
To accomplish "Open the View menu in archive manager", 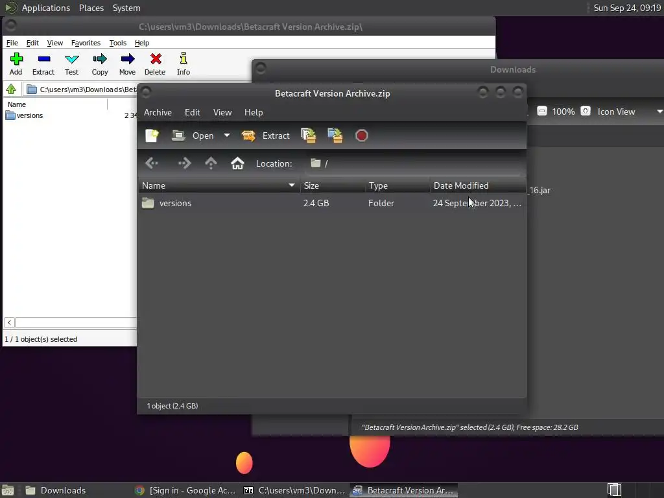I will click(222, 112).
